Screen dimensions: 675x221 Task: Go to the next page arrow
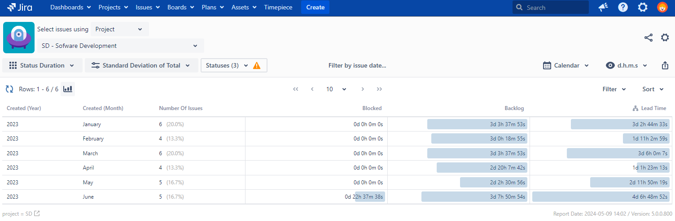pyautogui.click(x=363, y=89)
